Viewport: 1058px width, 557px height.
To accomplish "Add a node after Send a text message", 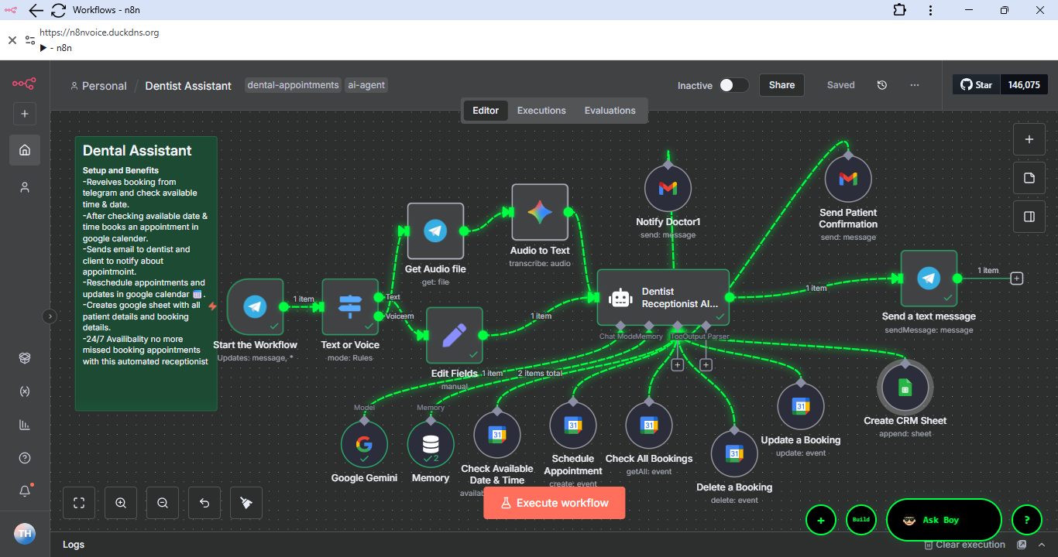I will [x=1017, y=278].
